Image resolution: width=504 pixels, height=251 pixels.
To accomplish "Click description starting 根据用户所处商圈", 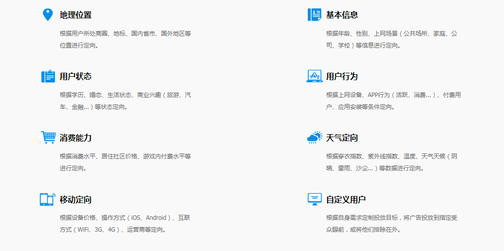I will [x=125, y=40].
